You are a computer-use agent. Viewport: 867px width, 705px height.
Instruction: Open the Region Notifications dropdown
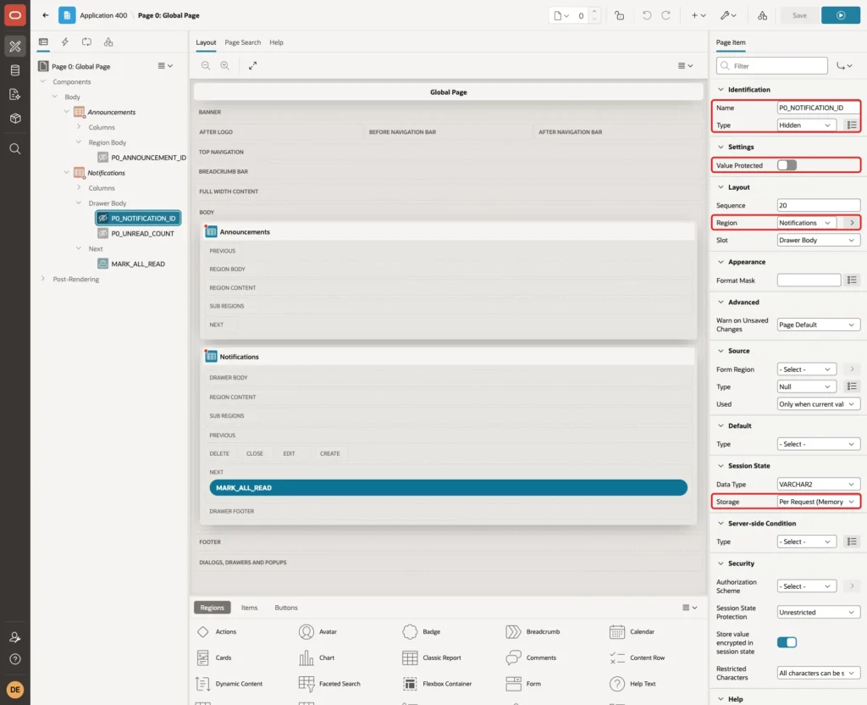click(x=806, y=223)
